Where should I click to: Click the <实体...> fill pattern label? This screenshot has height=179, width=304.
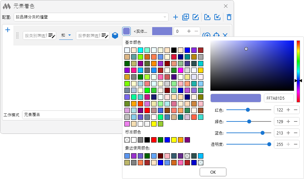point(140,31)
